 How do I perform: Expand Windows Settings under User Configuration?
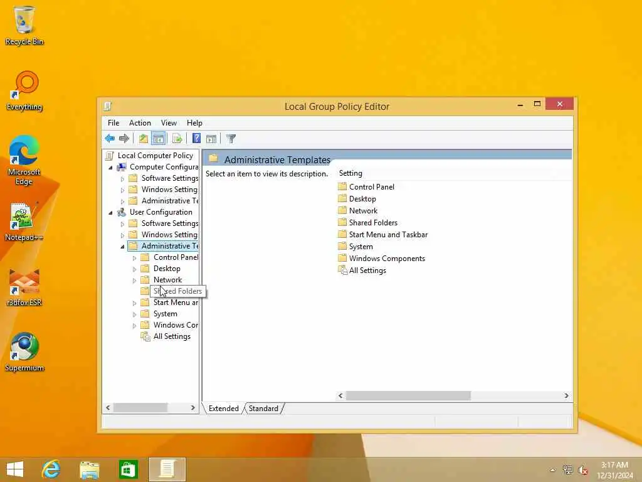[x=122, y=235]
